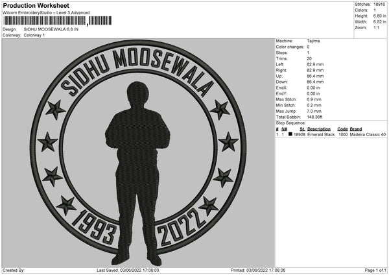Click the Left value 82.9 mm
The height and width of the screenshot is (275, 389).
point(315,64)
